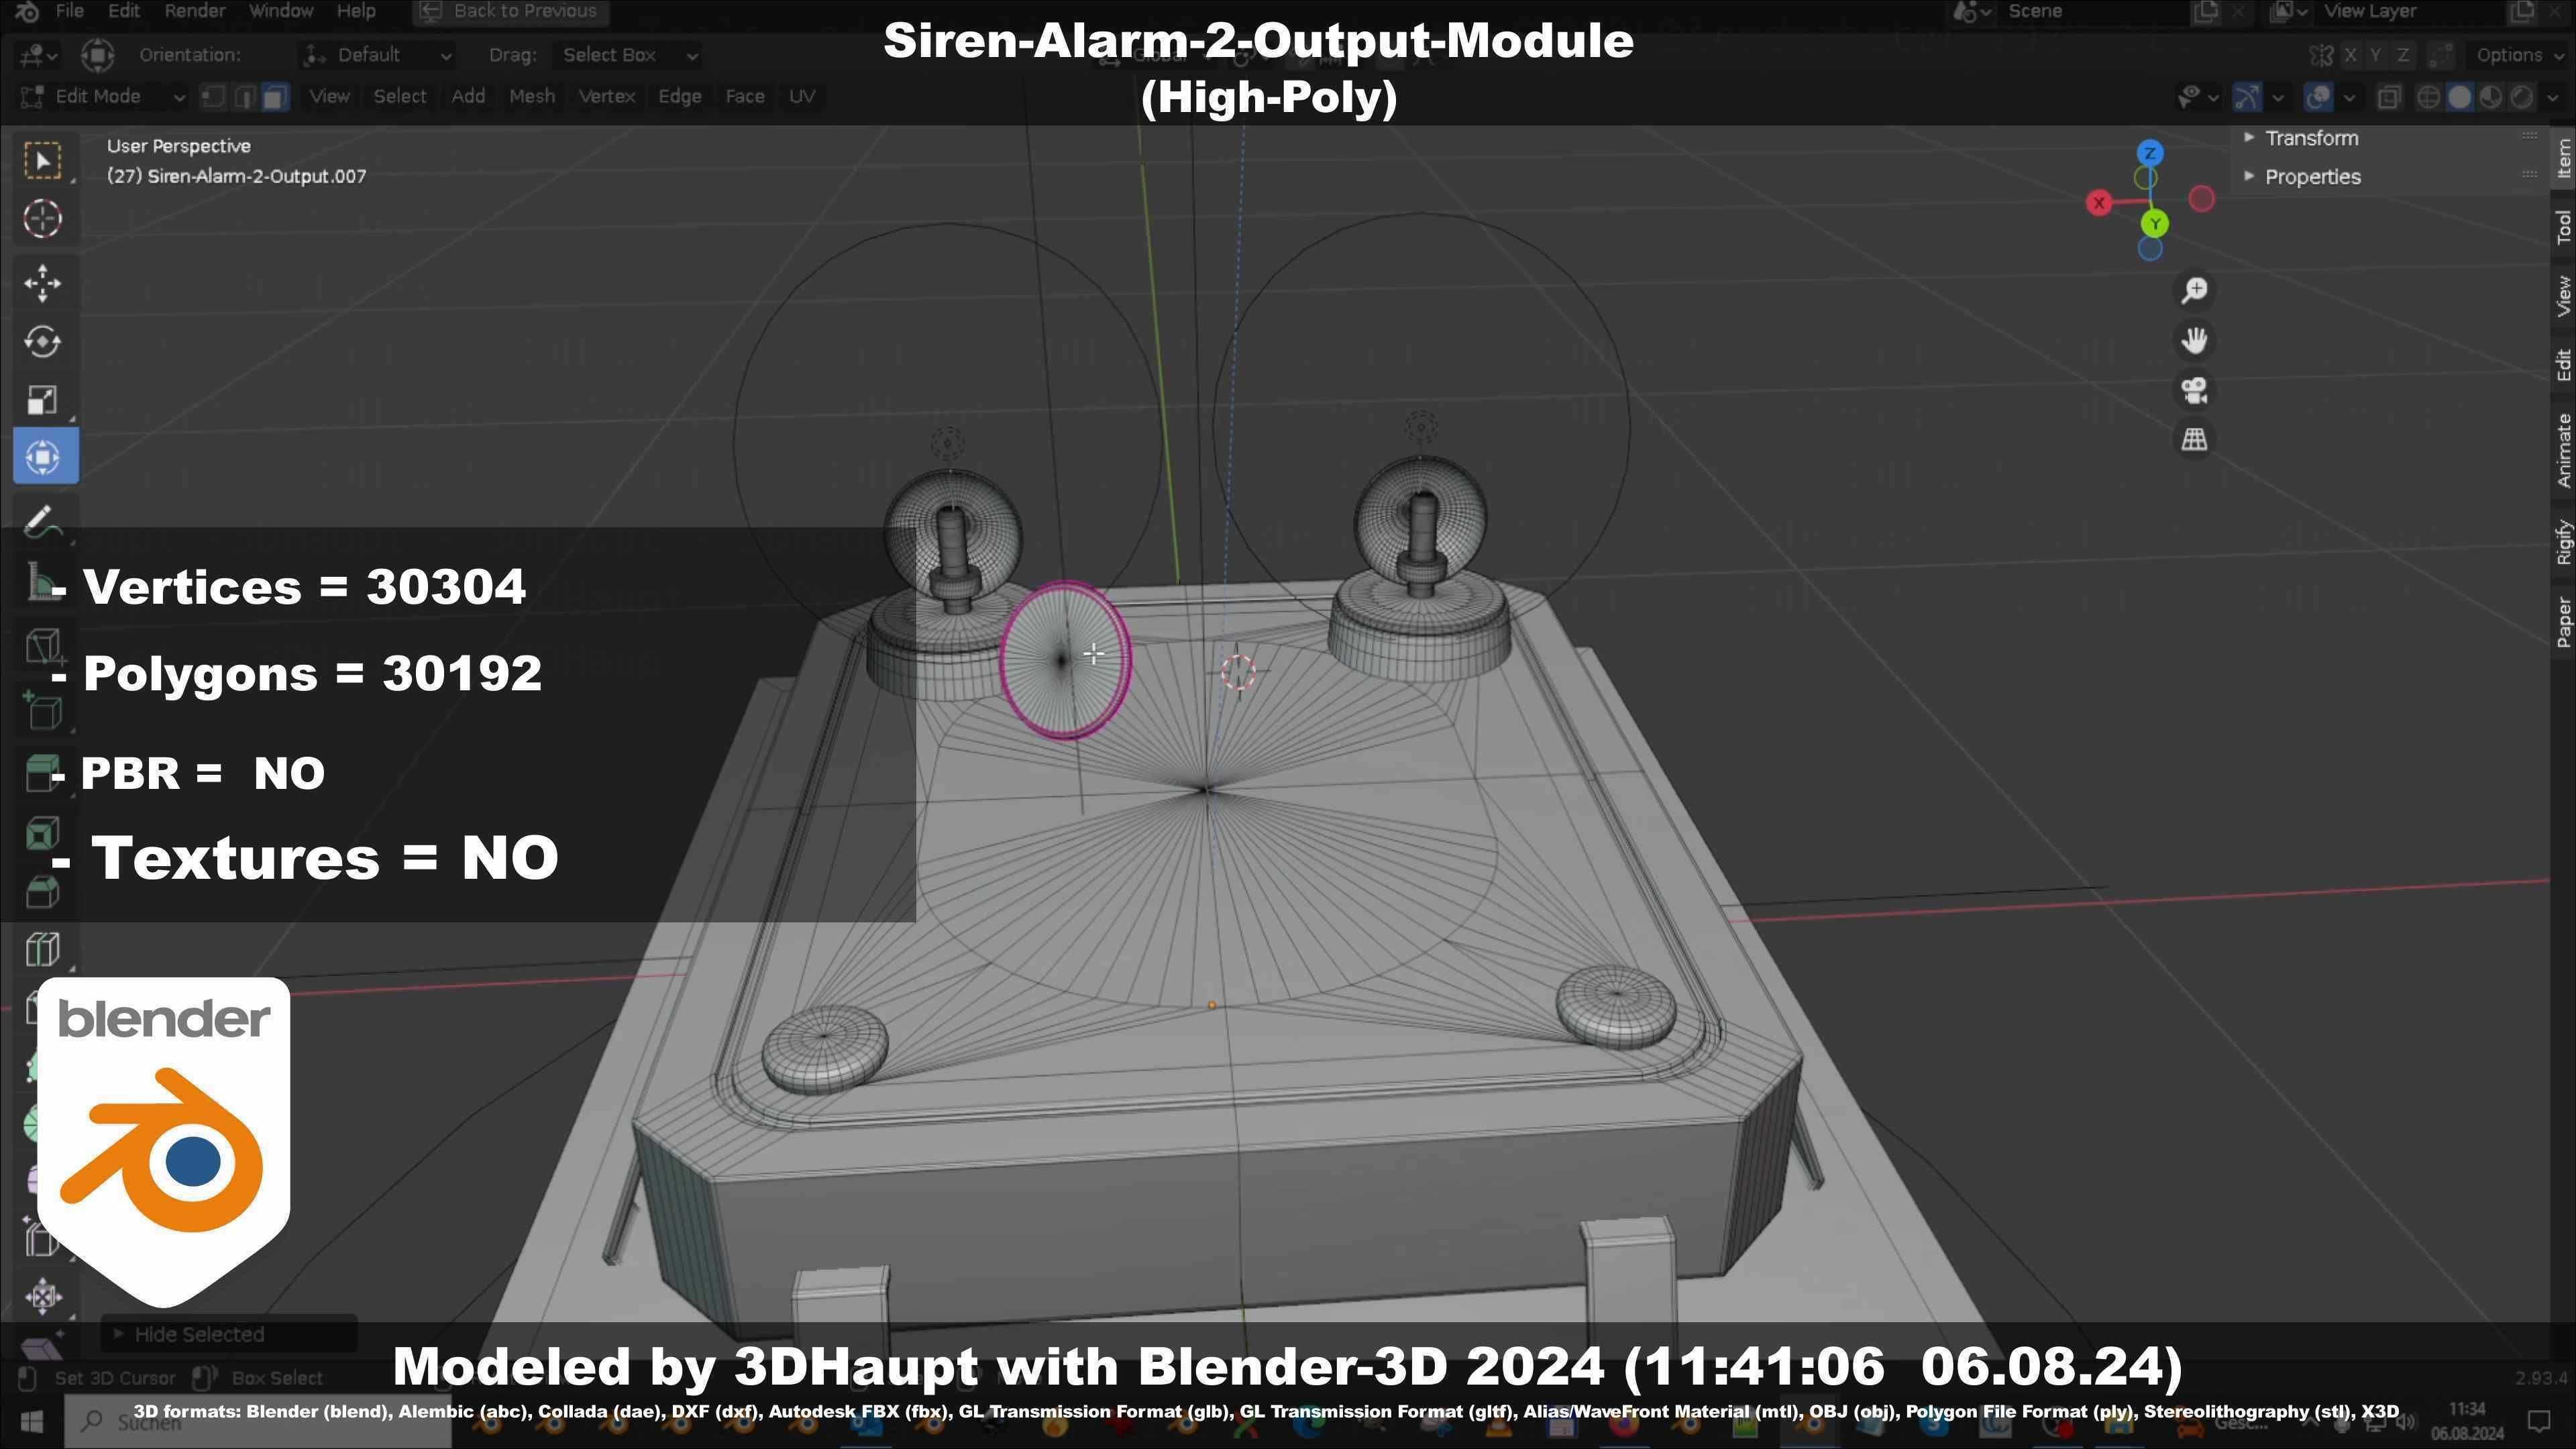Activate the 3D Cursor tool
Image resolution: width=2576 pixels, height=1449 pixels.
42,219
